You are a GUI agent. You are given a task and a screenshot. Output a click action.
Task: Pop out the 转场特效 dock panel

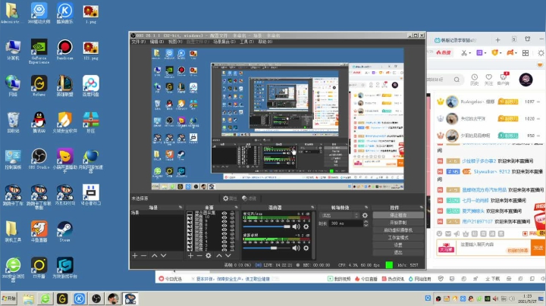click(x=366, y=208)
